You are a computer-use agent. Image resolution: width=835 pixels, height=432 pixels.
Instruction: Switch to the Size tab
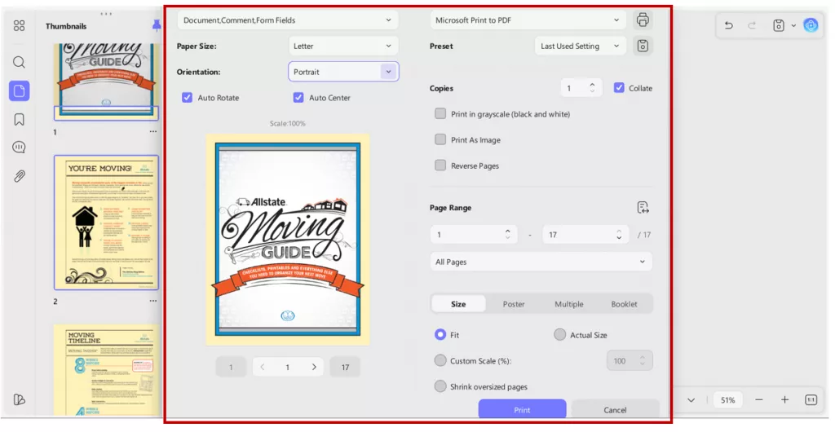[458, 304]
